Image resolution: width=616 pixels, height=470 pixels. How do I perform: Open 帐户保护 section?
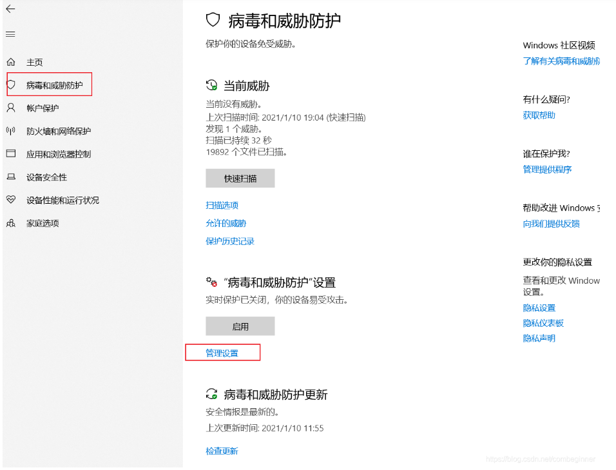coord(43,108)
